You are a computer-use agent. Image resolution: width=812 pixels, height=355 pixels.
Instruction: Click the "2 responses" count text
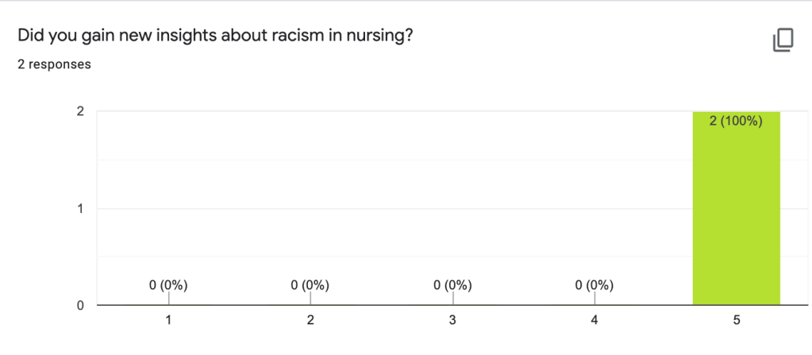tap(54, 64)
